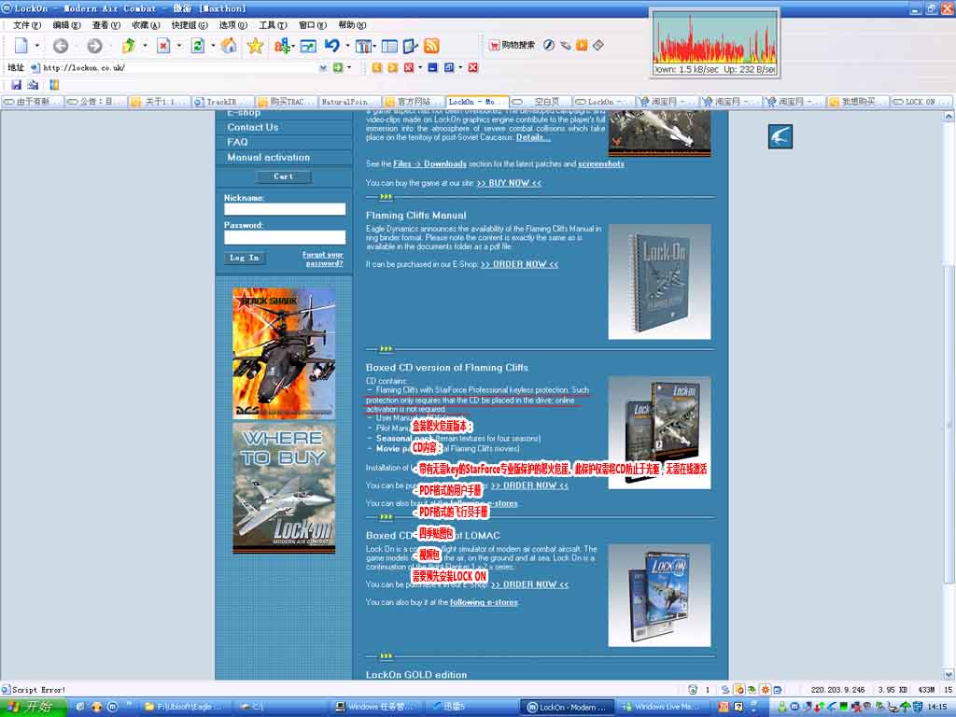Click the sidebar layout icon beside the RSS icon

coord(389,47)
